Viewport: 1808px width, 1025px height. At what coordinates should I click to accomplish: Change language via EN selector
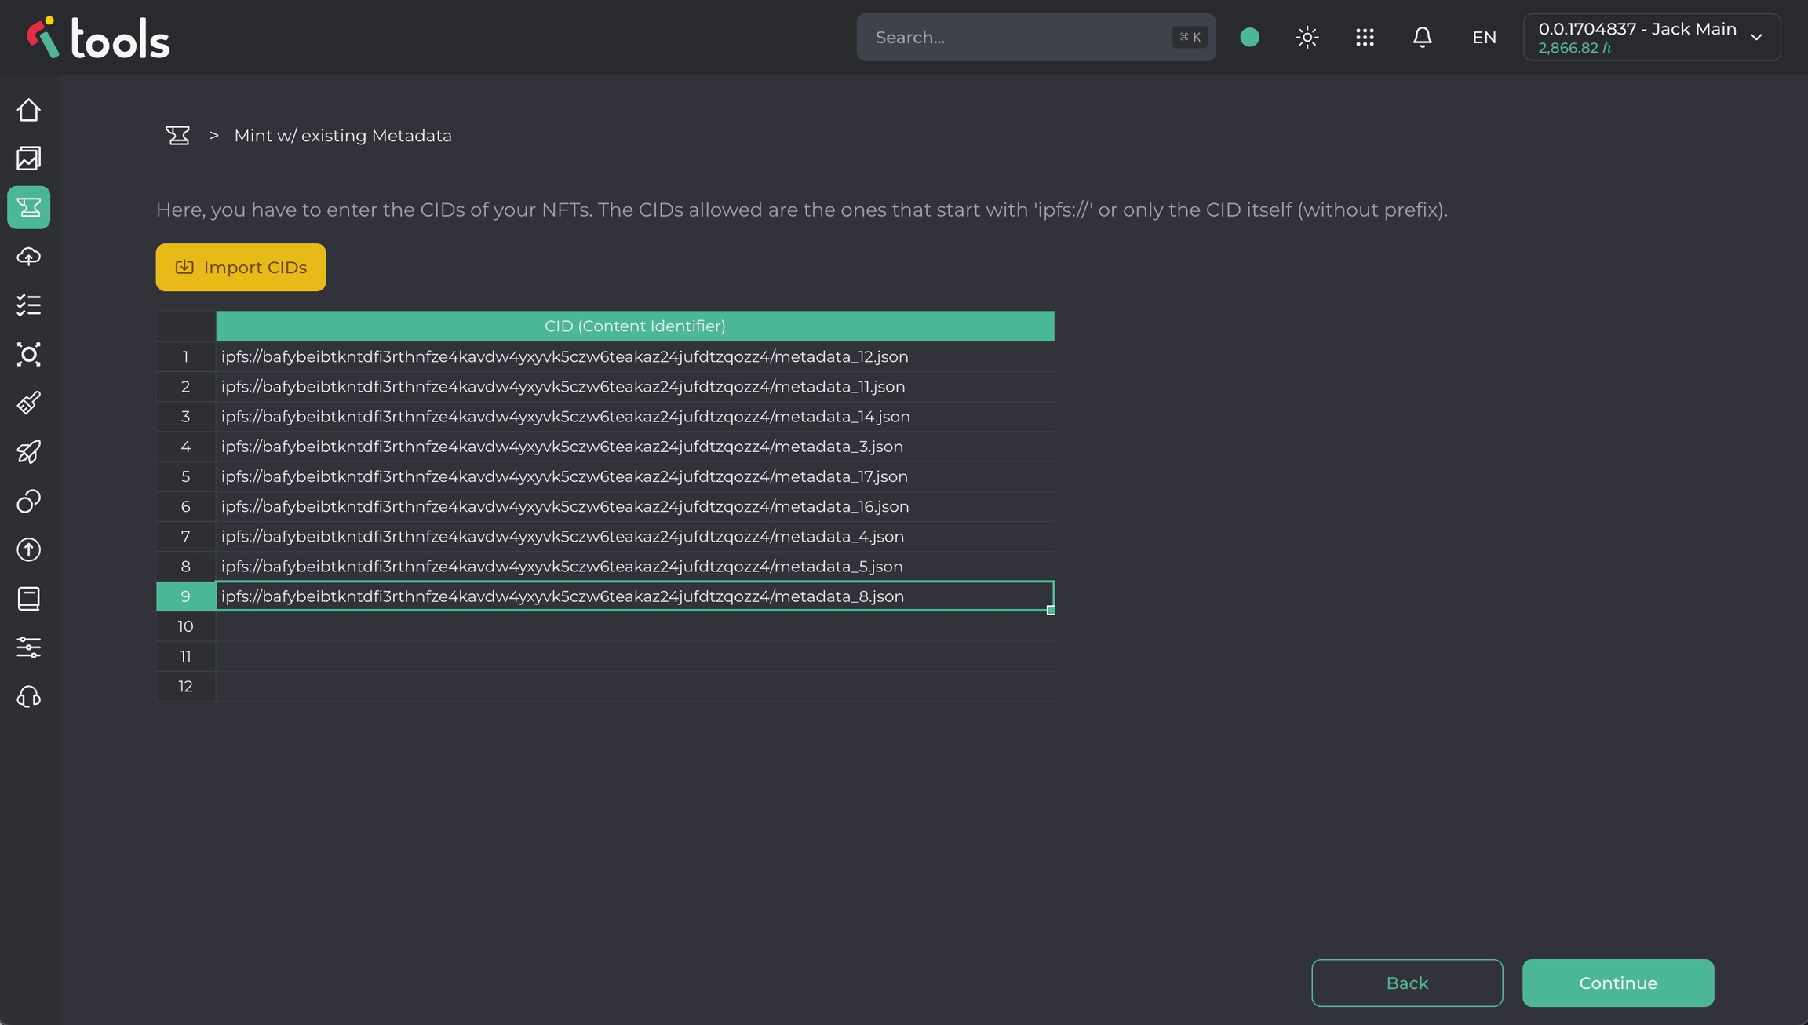coord(1484,37)
